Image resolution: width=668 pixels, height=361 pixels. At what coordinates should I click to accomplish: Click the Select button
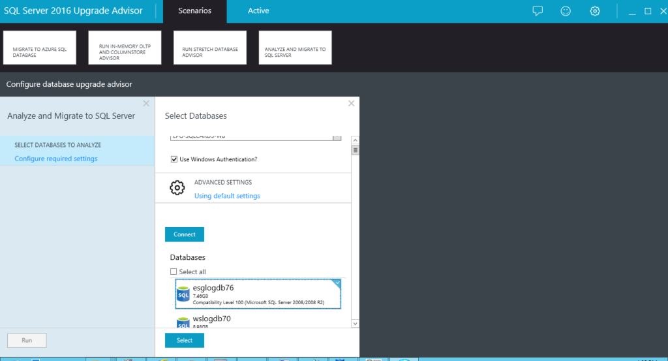[x=185, y=340]
